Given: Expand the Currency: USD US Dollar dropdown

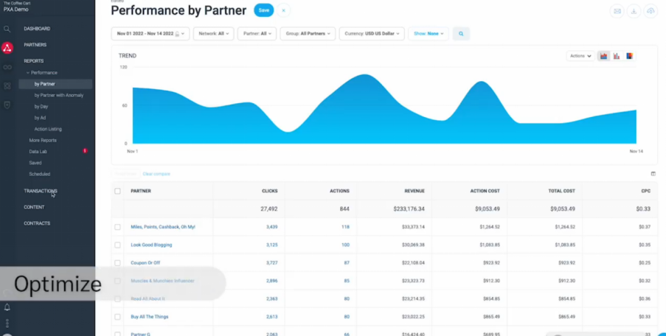Looking at the screenshot, I should coord(372,34).
